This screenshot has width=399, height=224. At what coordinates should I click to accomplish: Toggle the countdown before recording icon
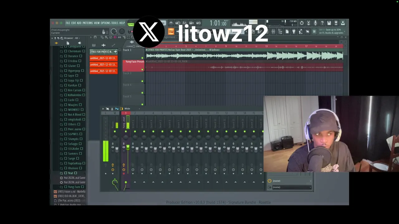(x=185, y=23)
